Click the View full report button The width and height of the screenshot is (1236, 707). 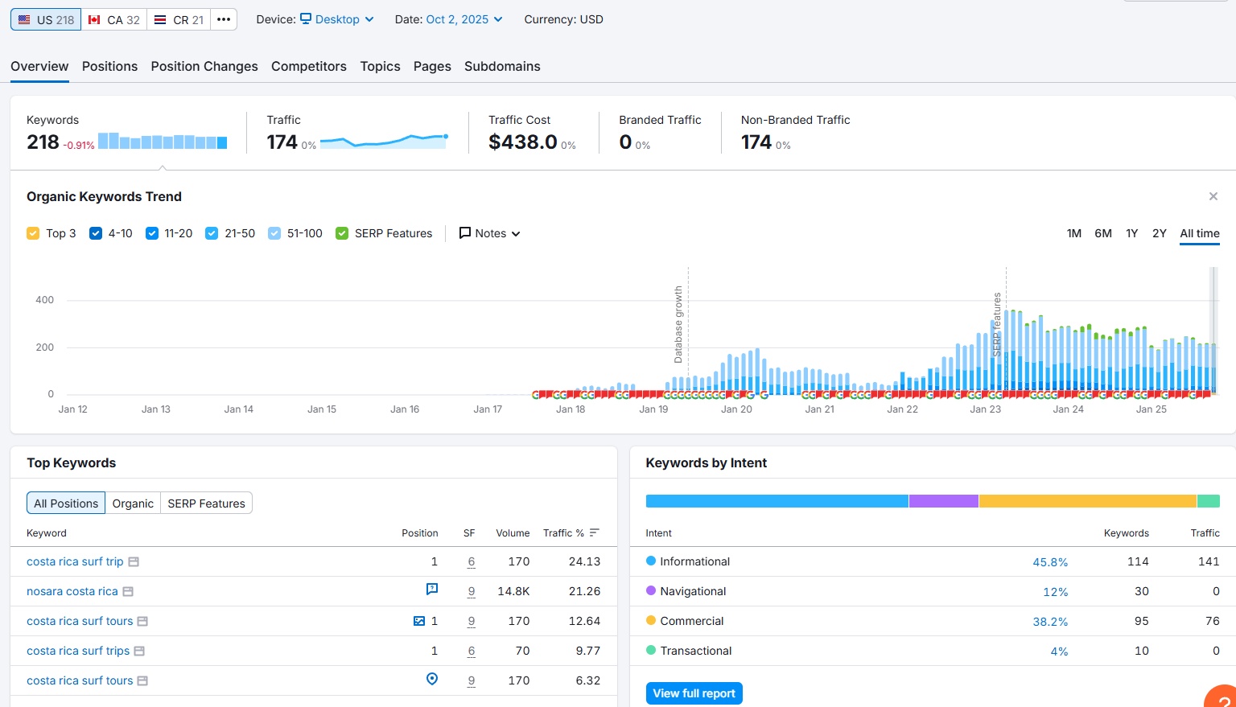click(x=694, y=693)
